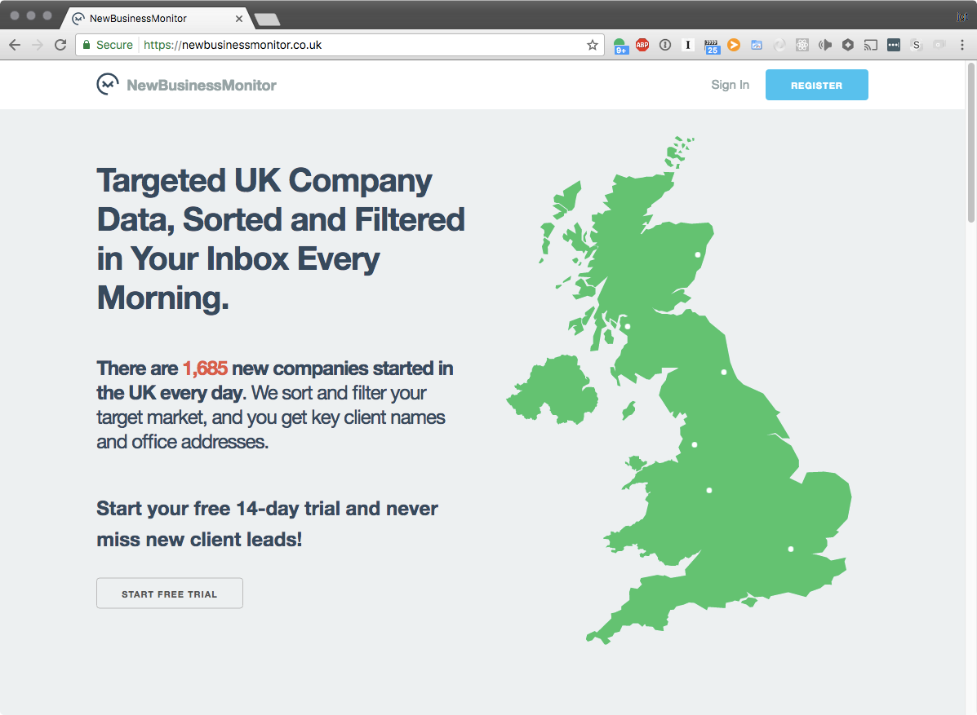Select the NewBusinessMonitor browser tab
This screenshot has height=715, width=977.
pyautogui.click(x=156, y=19)
